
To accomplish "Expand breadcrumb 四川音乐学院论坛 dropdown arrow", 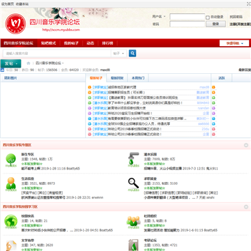I will point(63,63).
